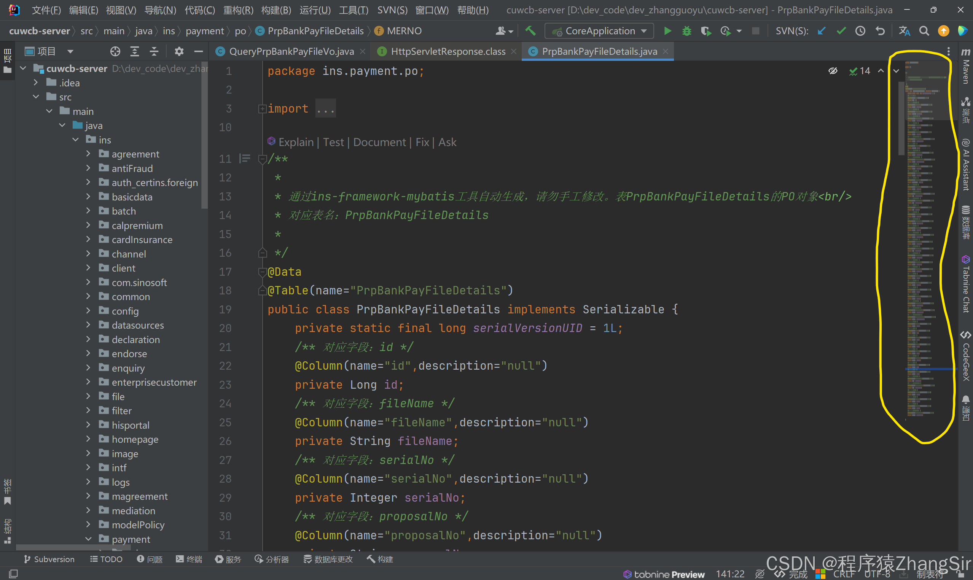Collapse the src folder
Image resolution: width=973 pixels, height=580 pixels.
[35, 97]
